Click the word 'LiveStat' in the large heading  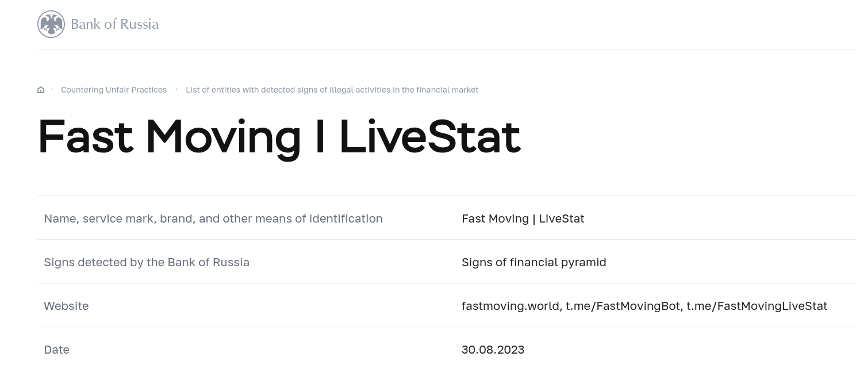tap(430, 137)
